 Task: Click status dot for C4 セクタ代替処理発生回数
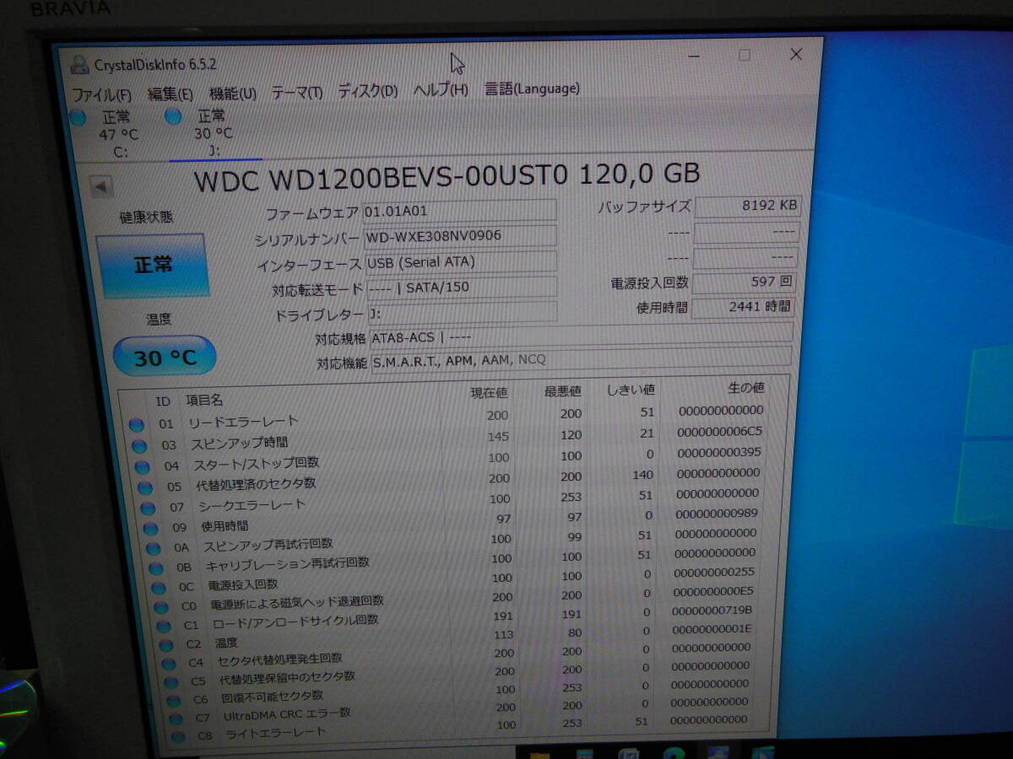click(x=170, y=665)
